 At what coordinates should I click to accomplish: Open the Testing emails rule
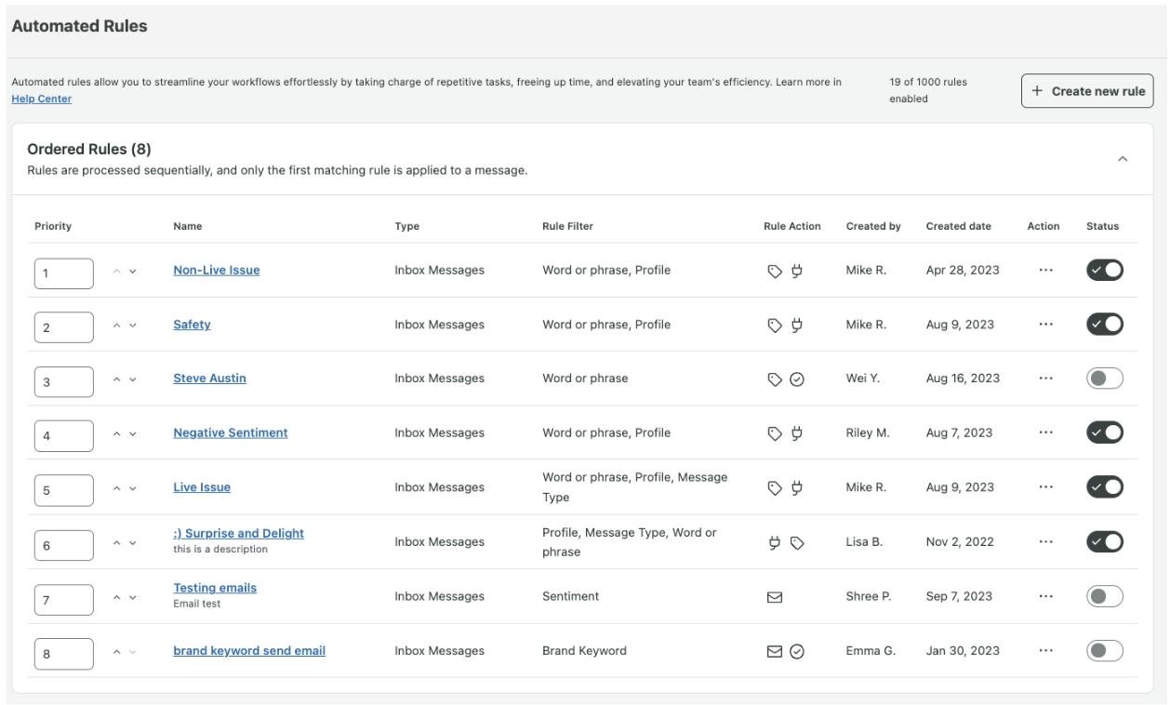tap(215, 588)
